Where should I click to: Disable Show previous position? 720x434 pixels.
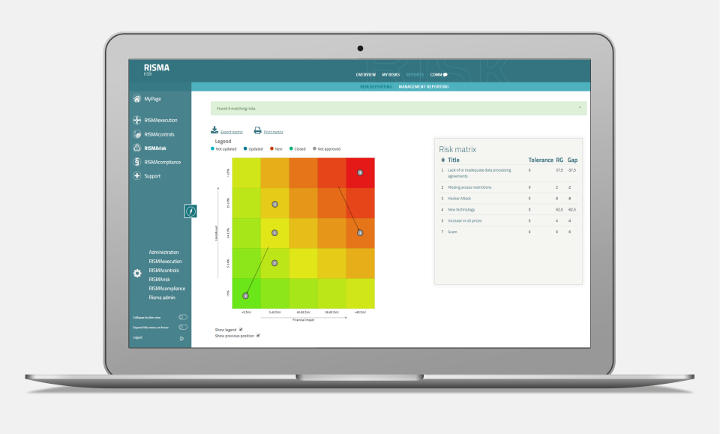[258, 336]
